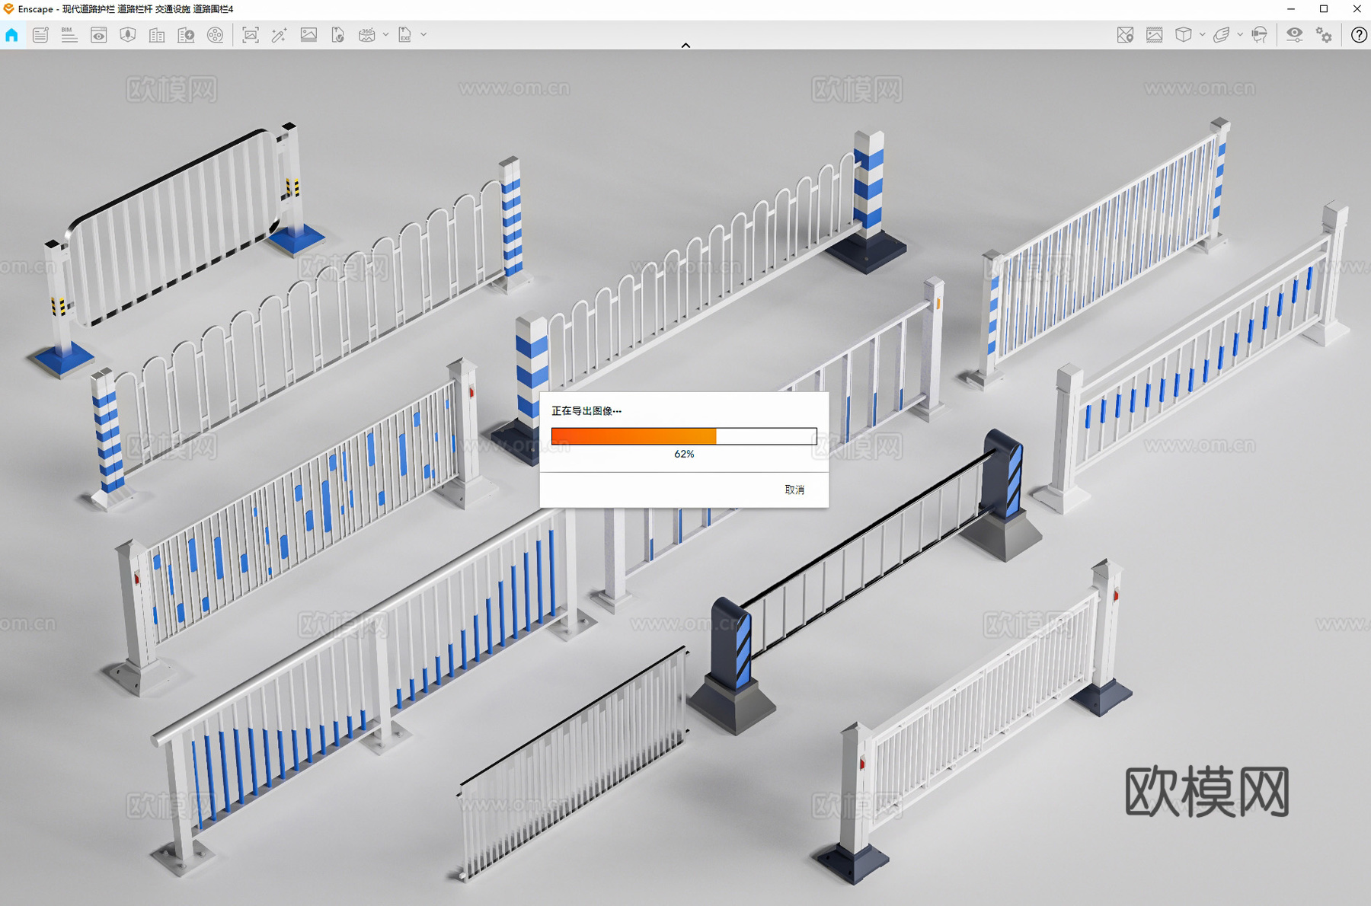1371x906 pixels.
Task: Click the screenshot capture icon
Action: coord(250,35)
